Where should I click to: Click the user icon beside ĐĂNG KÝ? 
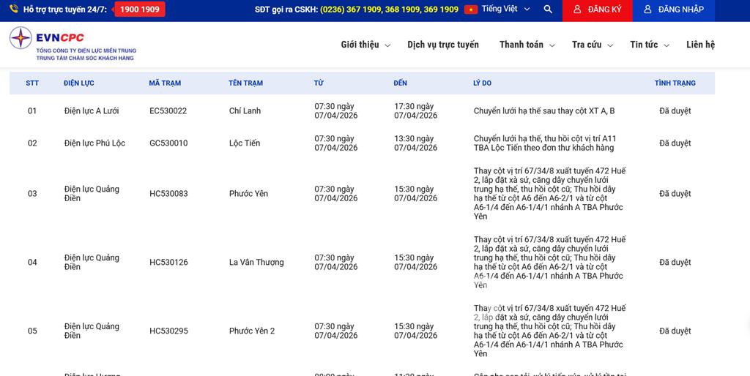click(x=577, y=10)
